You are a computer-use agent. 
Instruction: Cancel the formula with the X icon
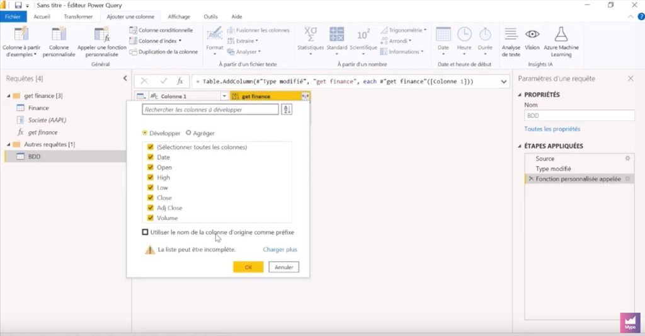coord(144,81)
